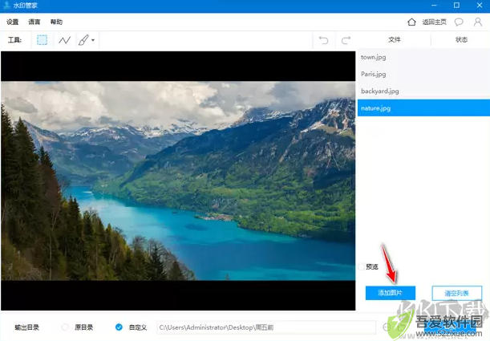This screenshot has height=341, width=490.
Task: Select town.jpg in the file list
Action: coord(423,57)
